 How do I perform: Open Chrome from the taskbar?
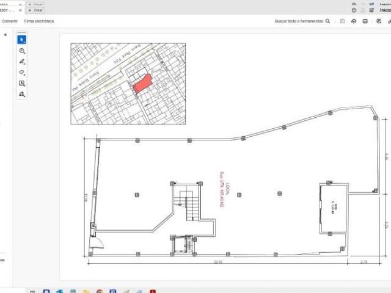click(100, 291)
